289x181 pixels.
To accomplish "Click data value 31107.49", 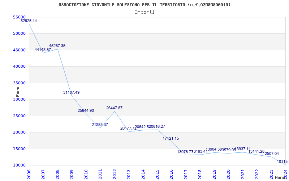I will tap(71, 93).
